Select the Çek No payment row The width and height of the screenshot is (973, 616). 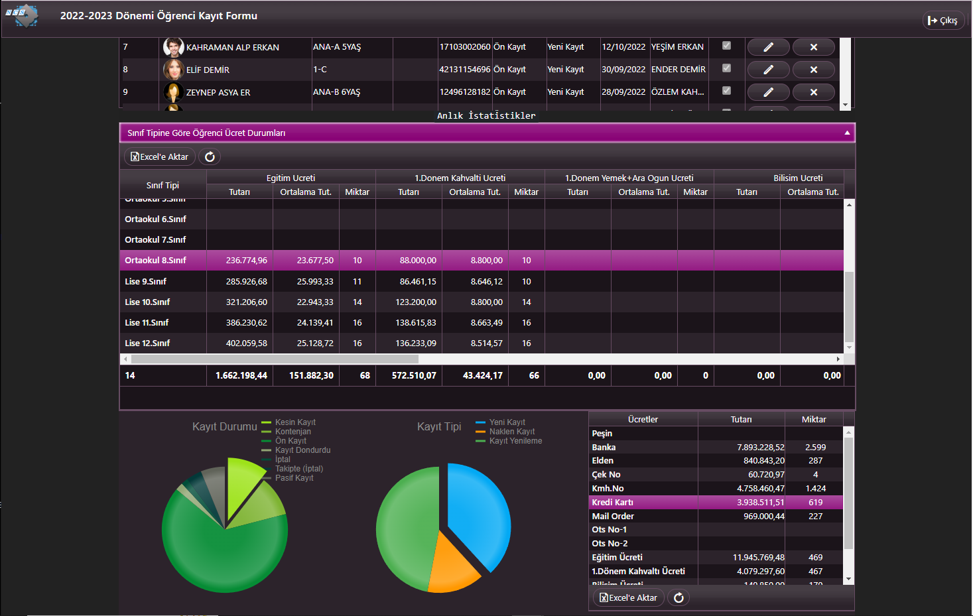(x=716, y=475)
